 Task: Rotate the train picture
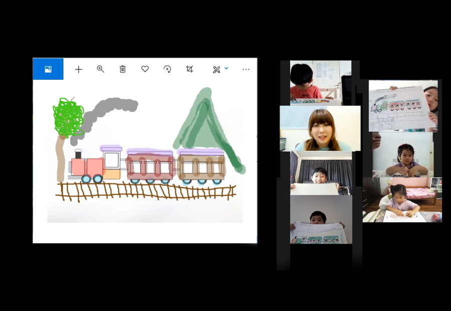coord(167,69)
